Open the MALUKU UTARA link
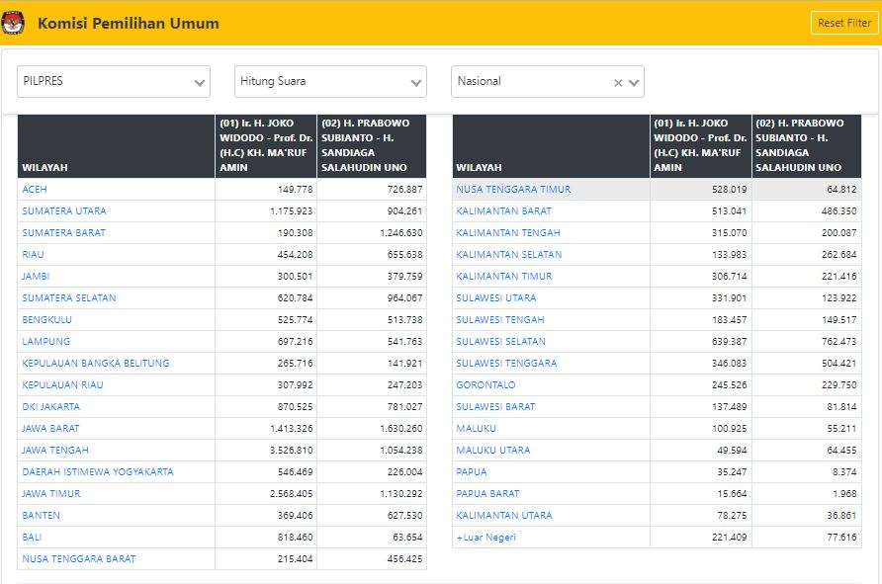Image resolution: width=882 pixels, height=584 pixels. pyautogui.click(x=493, y=451)
